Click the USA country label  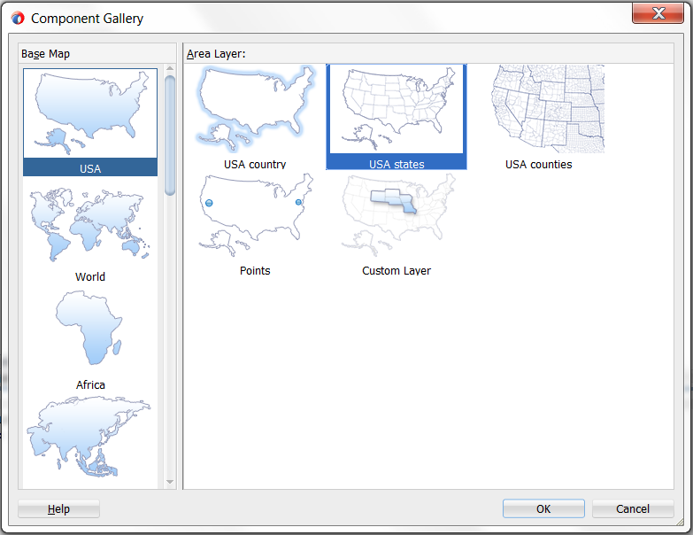click(255, 165)
